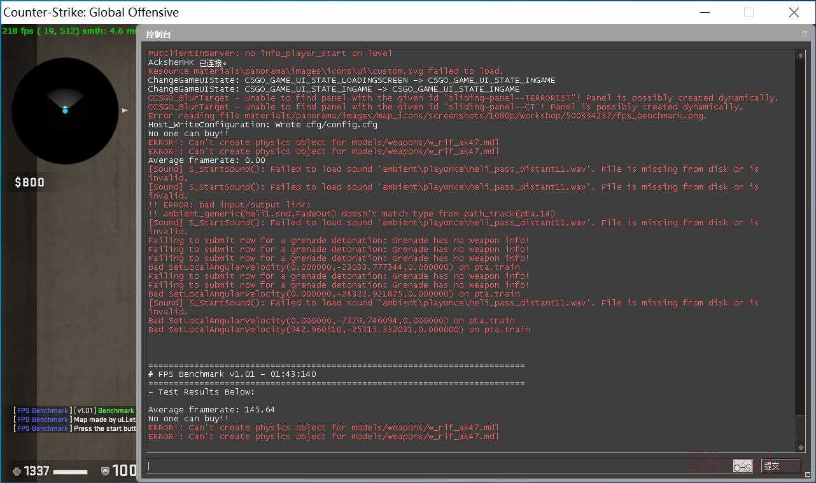
Task: Click the 'sliding-panel--TERRORIST' error line
Action: tap(463, 98)
